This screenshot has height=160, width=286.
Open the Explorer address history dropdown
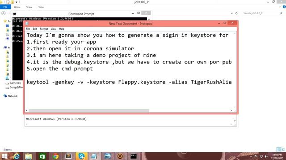tap(231, 13)
